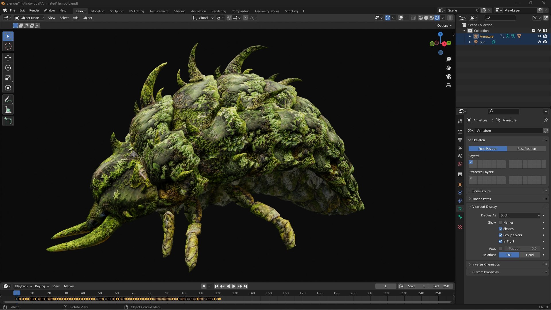Open the Bone properties tab icon
The height and width of the screenshot is (310, 551).
(x=460, y=217)
